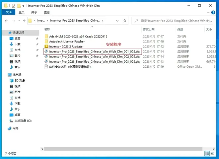Open 快速访问 in the navigation pane
The width and height of the screenshot is (219, 159).
coord(18,33)
